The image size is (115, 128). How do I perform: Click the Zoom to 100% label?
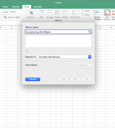point(14,17)
